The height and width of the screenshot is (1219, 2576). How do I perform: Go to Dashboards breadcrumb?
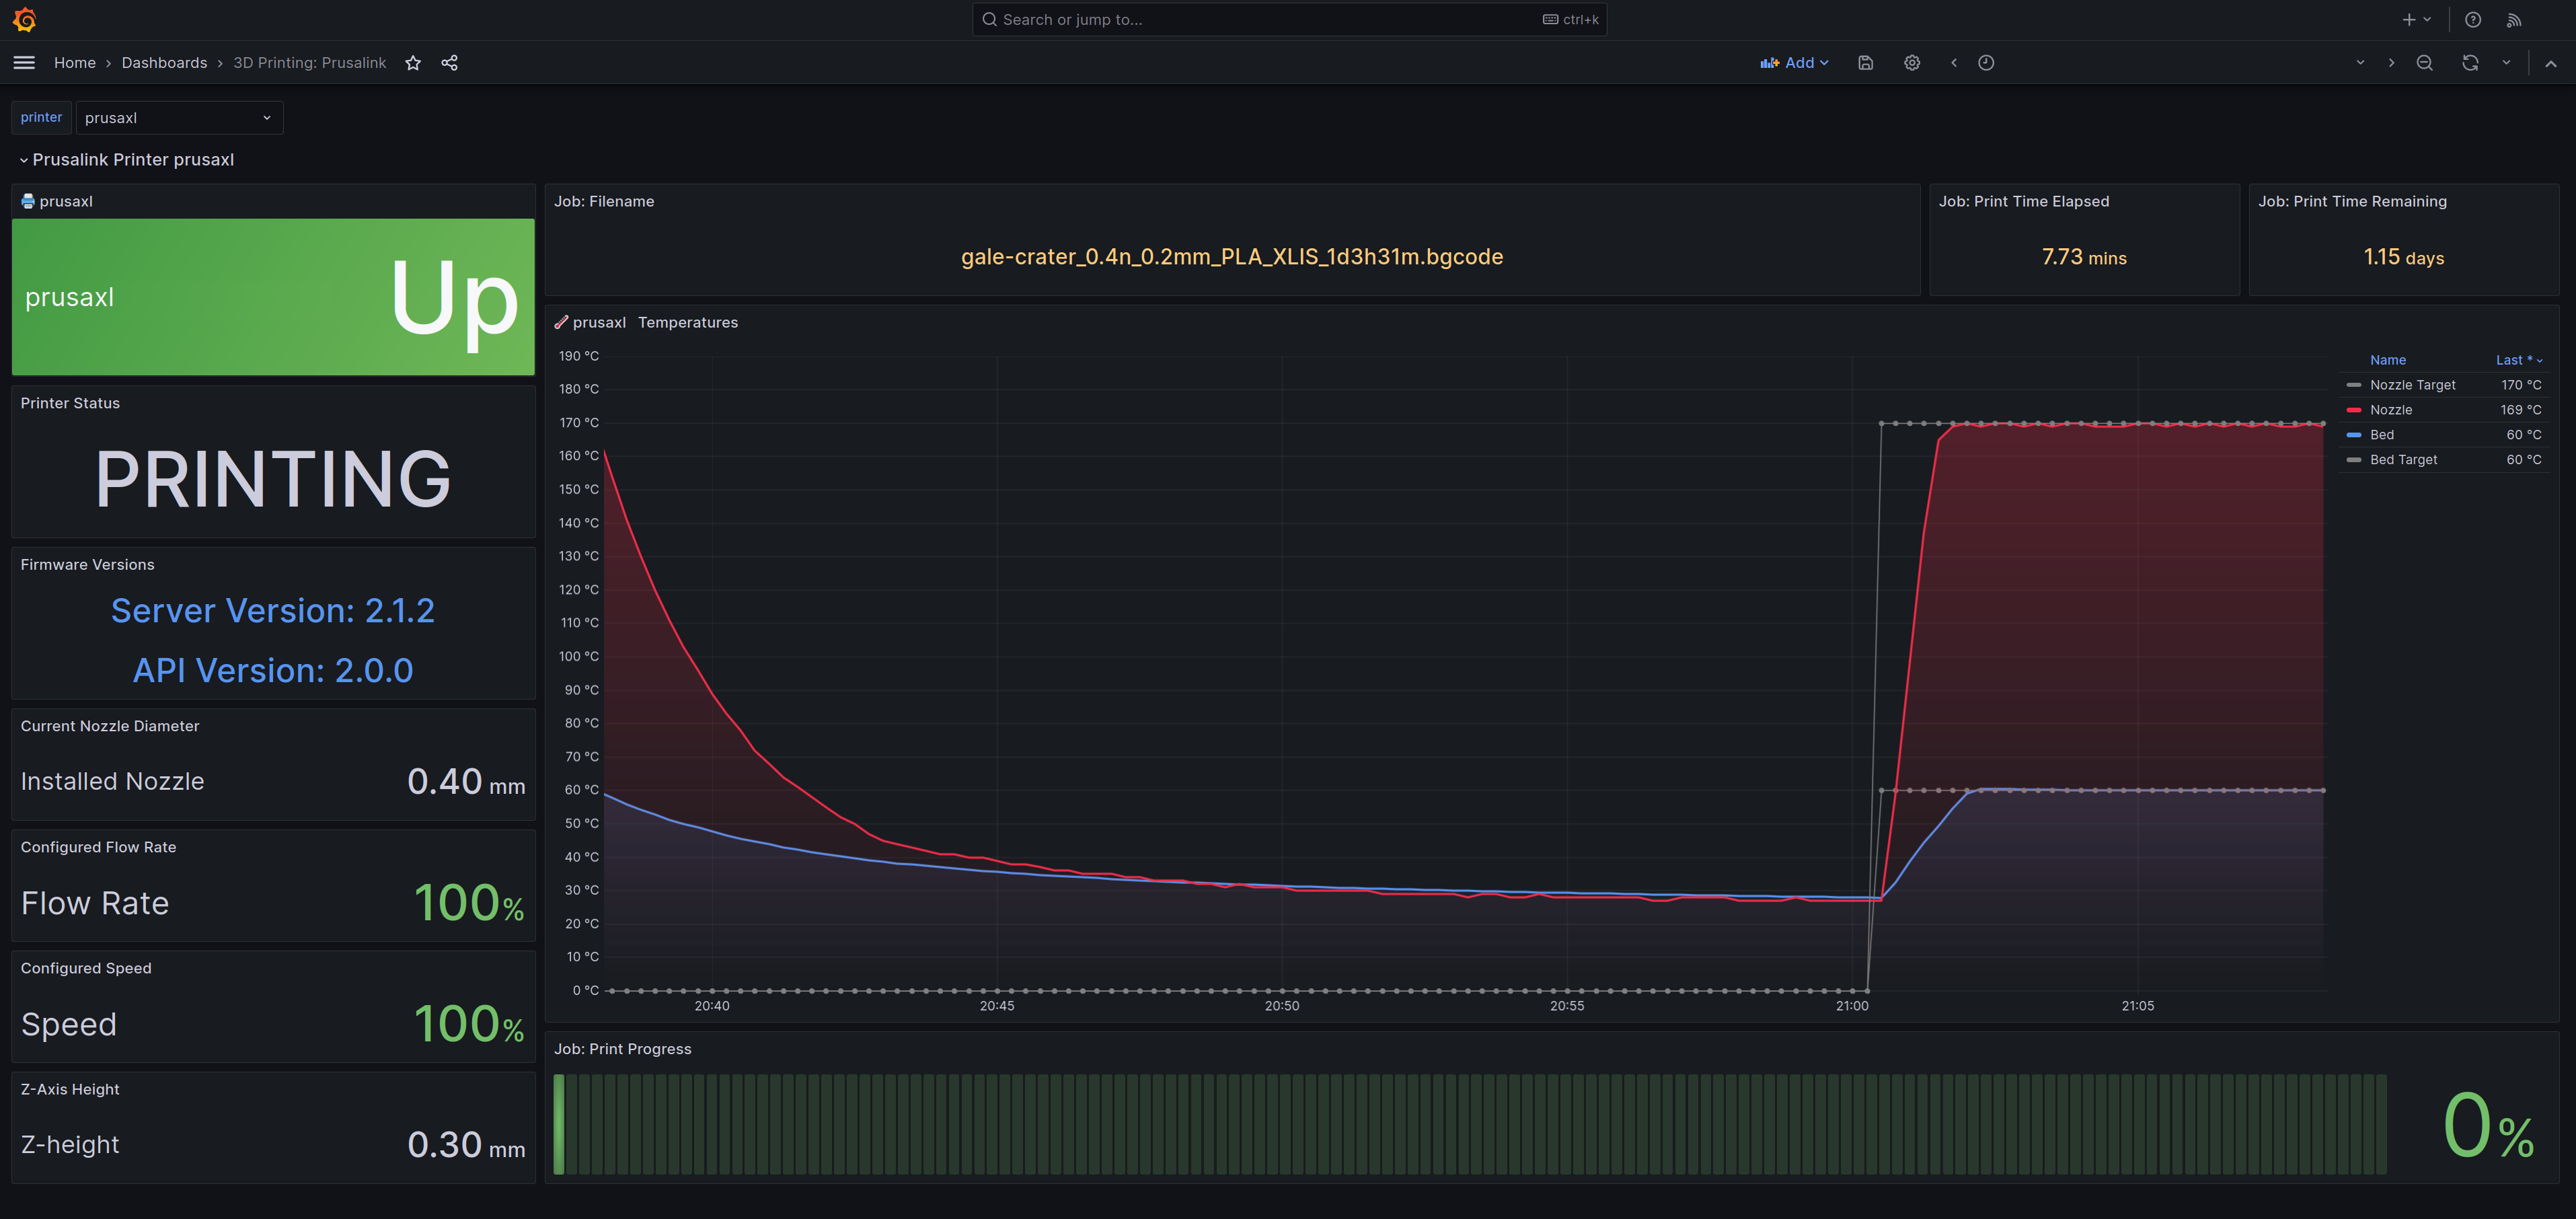(x=164, y=63)
